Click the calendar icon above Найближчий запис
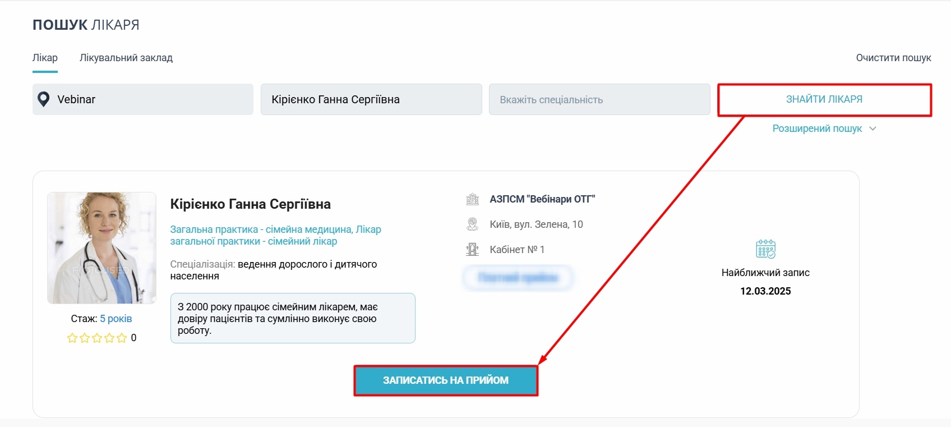Image resolution: width=951 pixels, height=427 pixels. pyautogui.click(x=766, y=249)
